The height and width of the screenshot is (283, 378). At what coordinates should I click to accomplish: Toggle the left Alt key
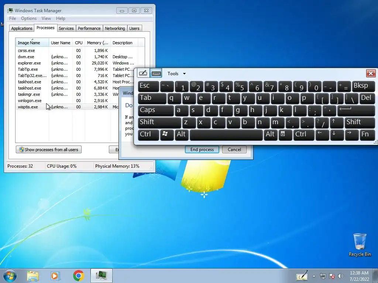[182, 135]
